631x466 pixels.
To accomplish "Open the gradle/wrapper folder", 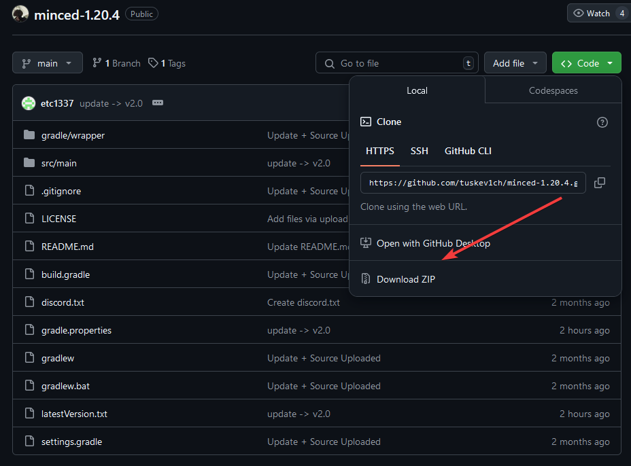I will [73, 135].
